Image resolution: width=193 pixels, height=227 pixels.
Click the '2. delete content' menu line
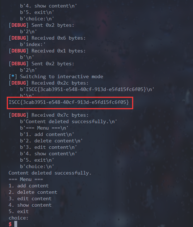click(x=33, y=192)
